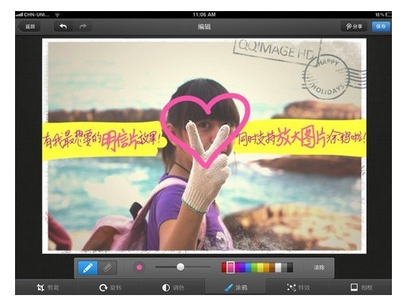Choose the white color swatch

tap(278, 267)
